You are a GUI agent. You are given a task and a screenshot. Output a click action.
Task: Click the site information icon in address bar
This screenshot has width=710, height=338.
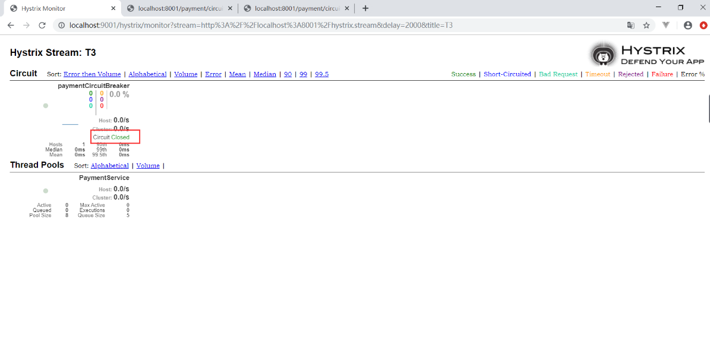[x=61, y=26]
